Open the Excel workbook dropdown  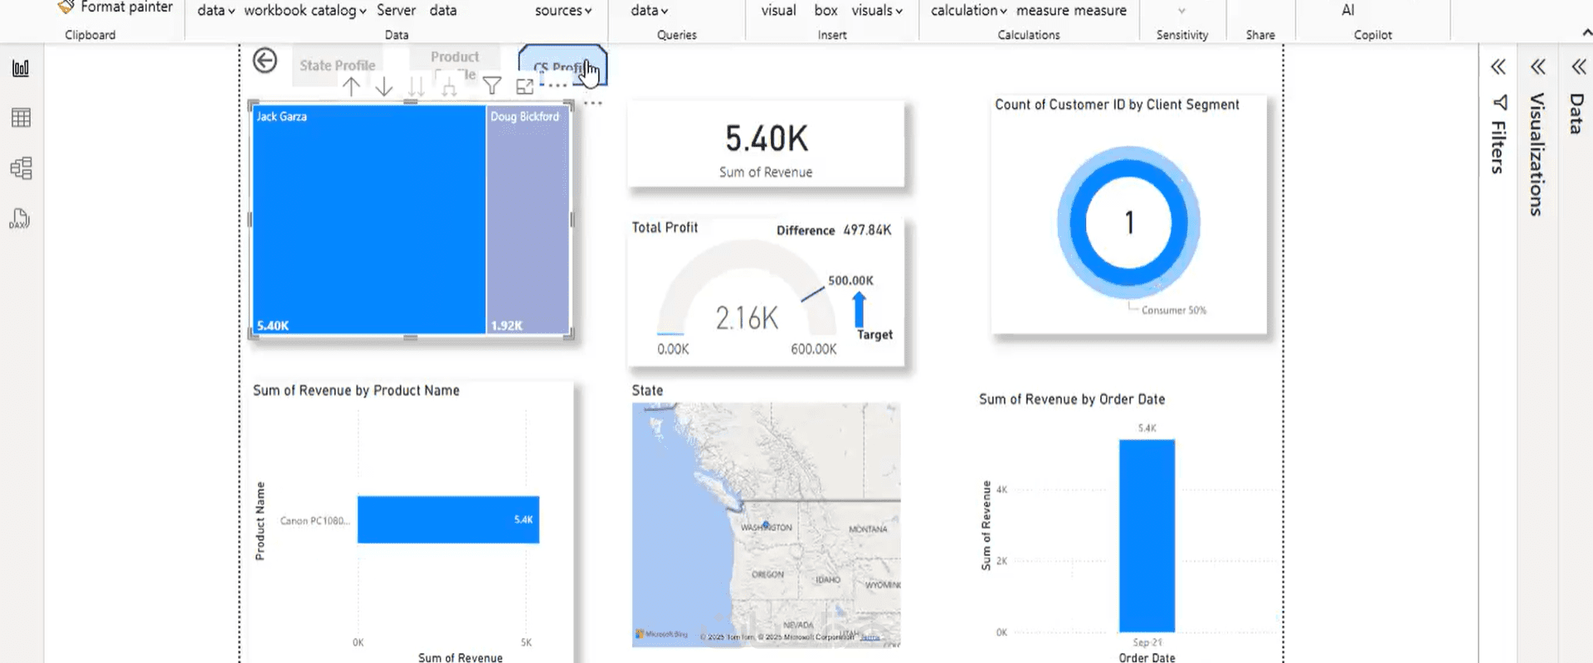(275, 11)
